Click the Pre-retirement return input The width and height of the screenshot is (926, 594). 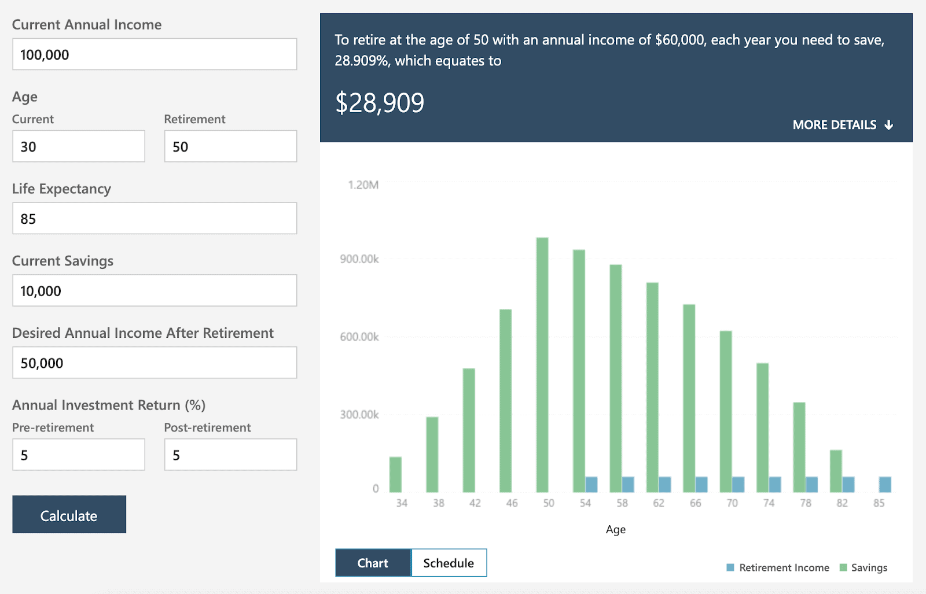pyautogui.click(x=79, y=455)
